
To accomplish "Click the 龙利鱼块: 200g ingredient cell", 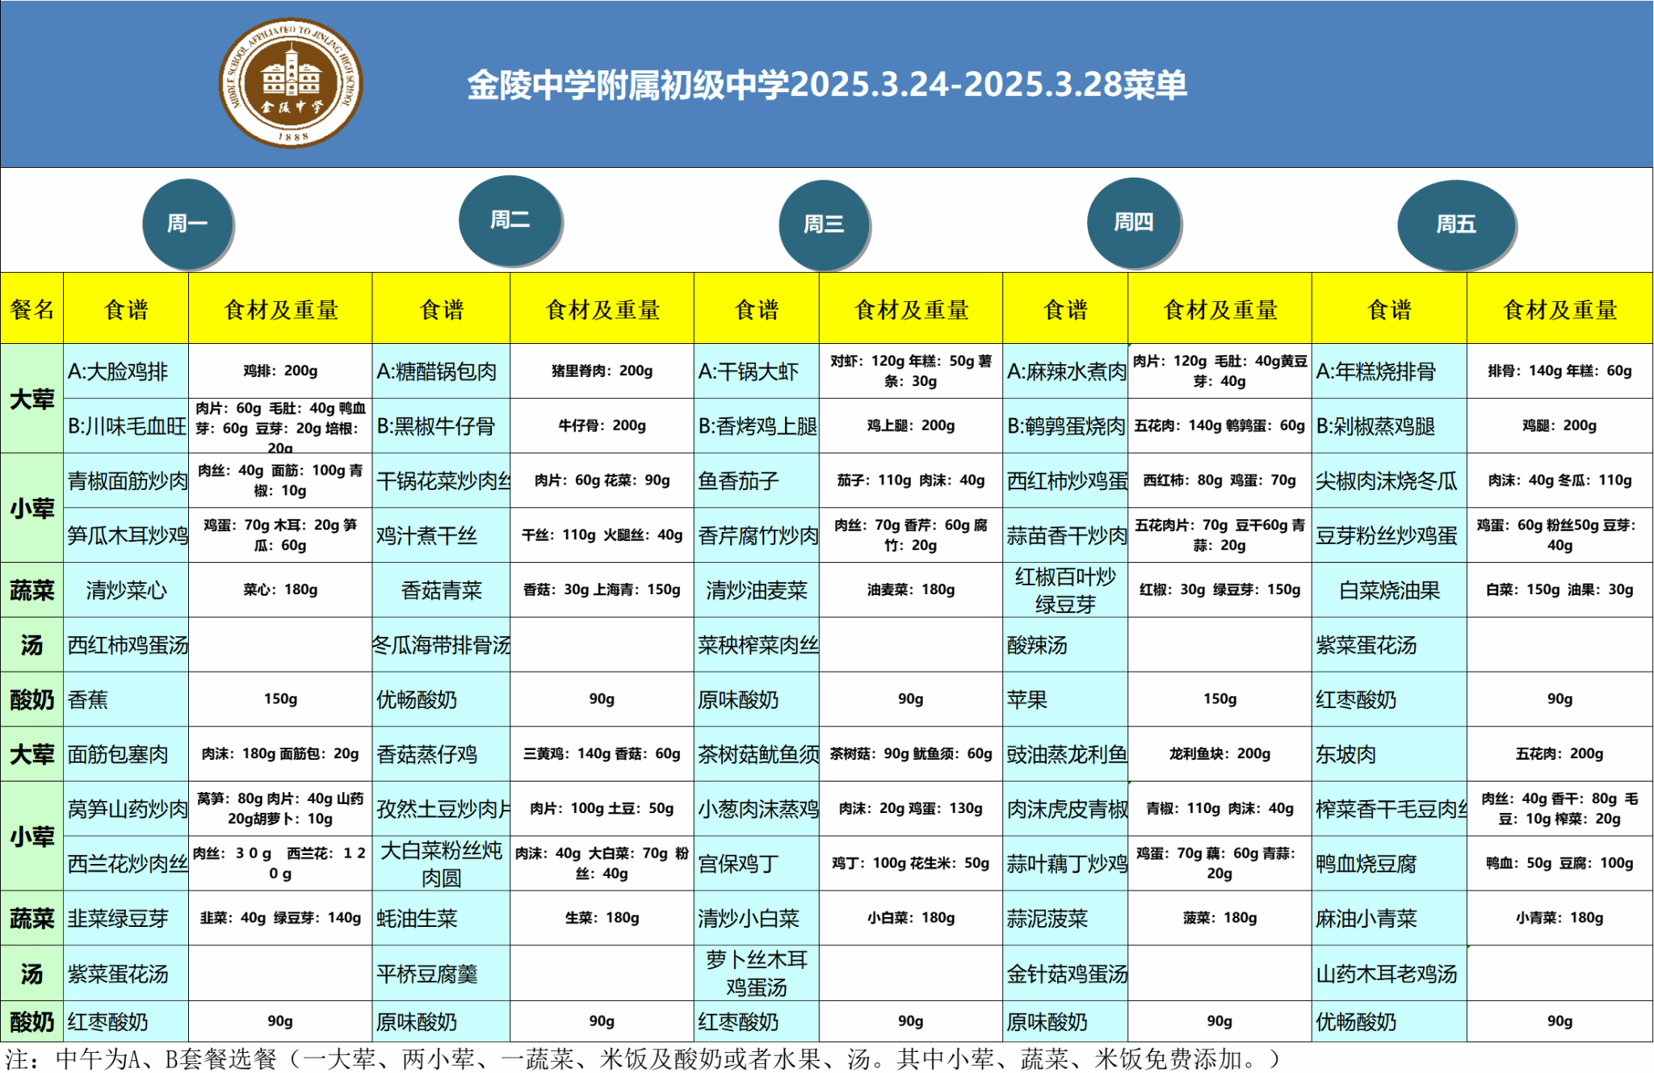I will click(x=1220, y=754).
